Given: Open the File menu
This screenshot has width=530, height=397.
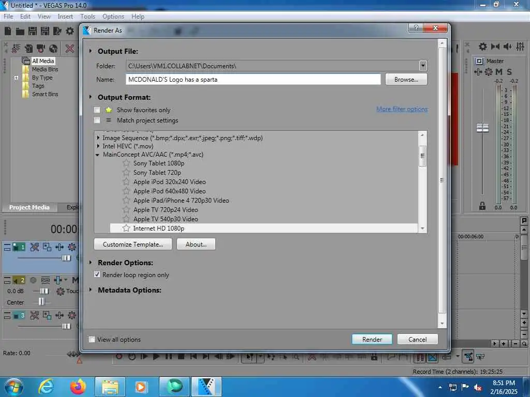Looking at the screenshot, I should click(8, 16).
